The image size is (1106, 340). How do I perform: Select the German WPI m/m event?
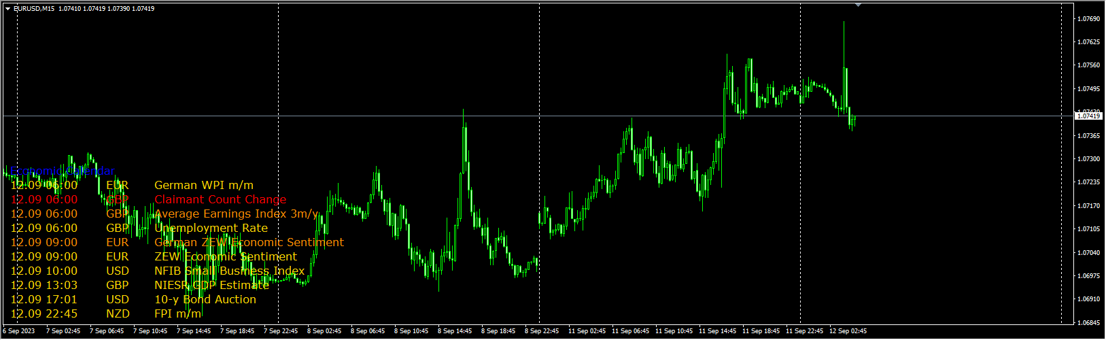click(x=204, y=185)
